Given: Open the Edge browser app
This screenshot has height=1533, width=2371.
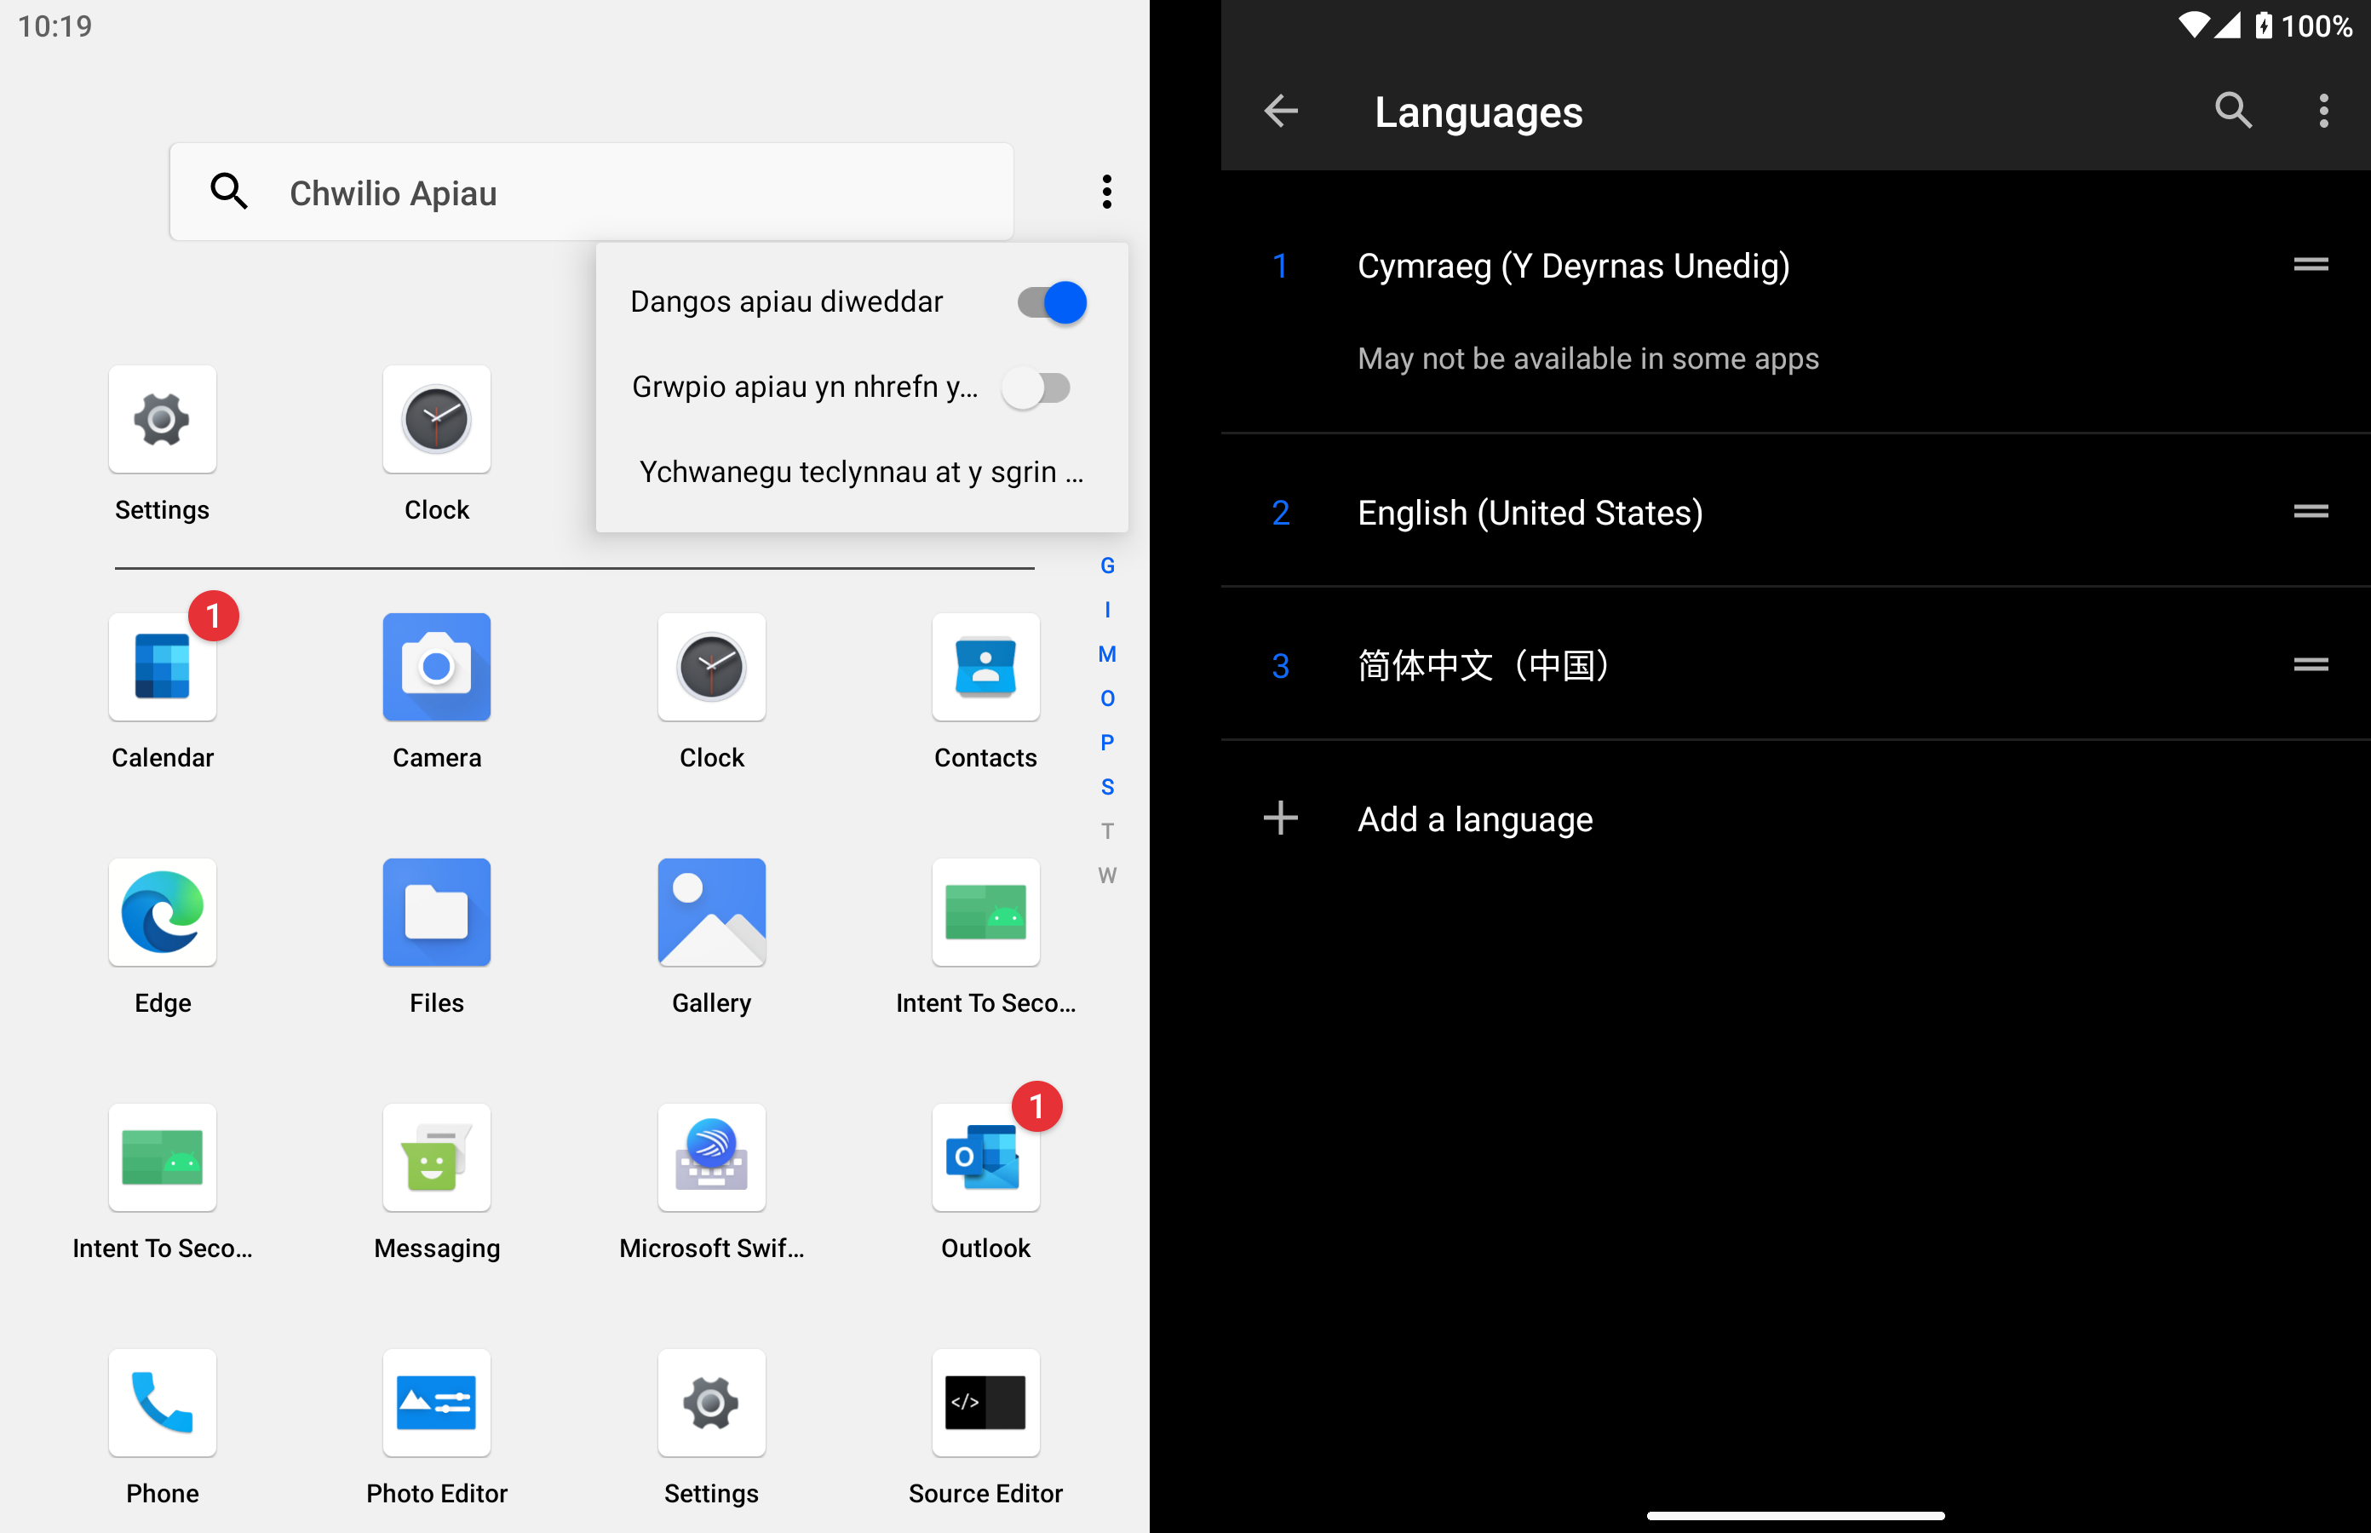Looking at the screenshot, I should pyautogui.click(x=163, y=913).
